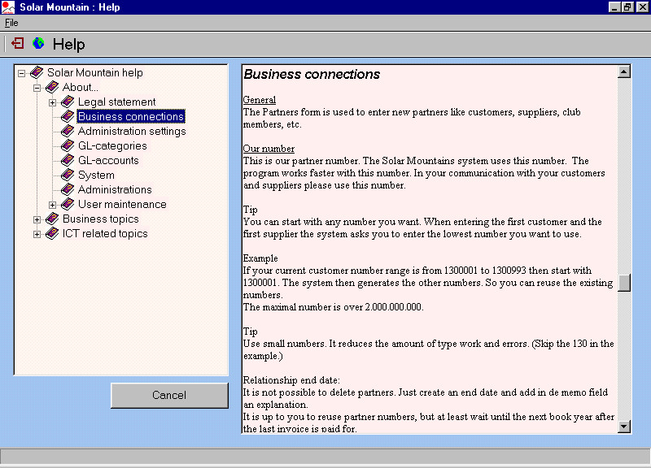
Task: Expand the ICT related topics node
Action: coord(37,234)
